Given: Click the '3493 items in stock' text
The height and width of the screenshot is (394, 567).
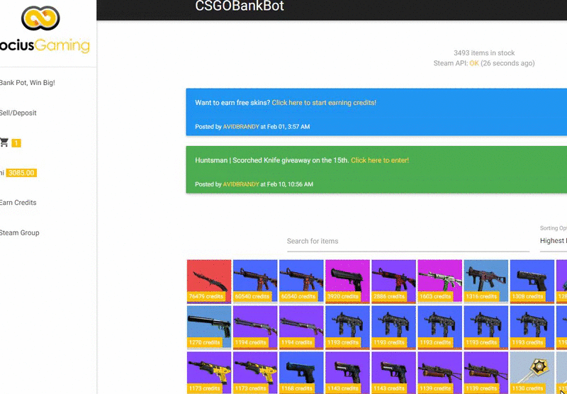Looking at the screenshot, I should pos(484,52).
